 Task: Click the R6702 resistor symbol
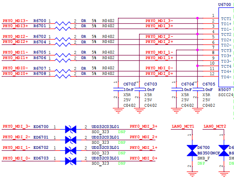coord(63,39)
